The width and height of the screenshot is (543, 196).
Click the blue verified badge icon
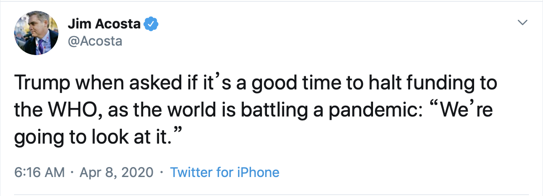pyautogui.click(x=150, y=24)
